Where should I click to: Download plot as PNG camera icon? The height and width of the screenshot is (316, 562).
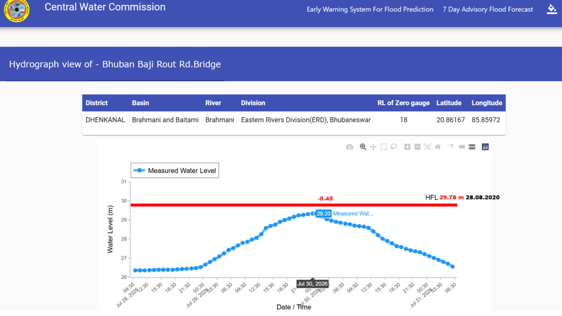[349, 147]
